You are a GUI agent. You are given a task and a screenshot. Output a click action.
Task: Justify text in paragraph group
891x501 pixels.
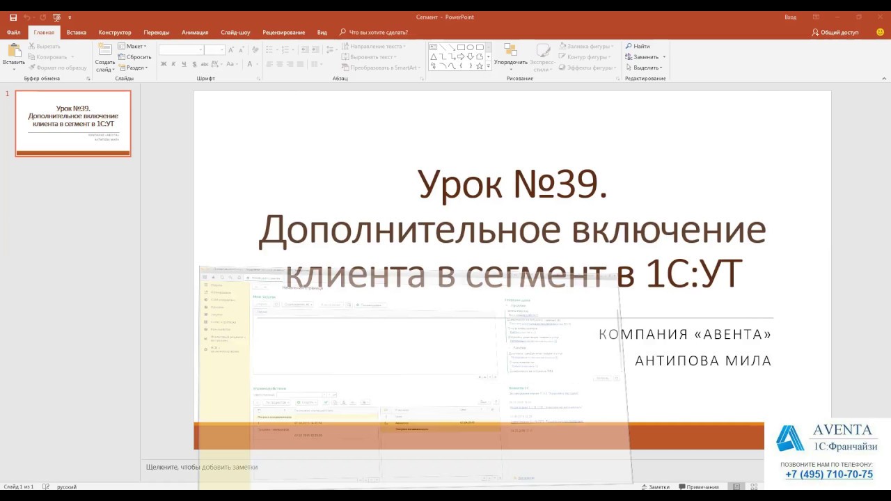click(x=299, y=64)
